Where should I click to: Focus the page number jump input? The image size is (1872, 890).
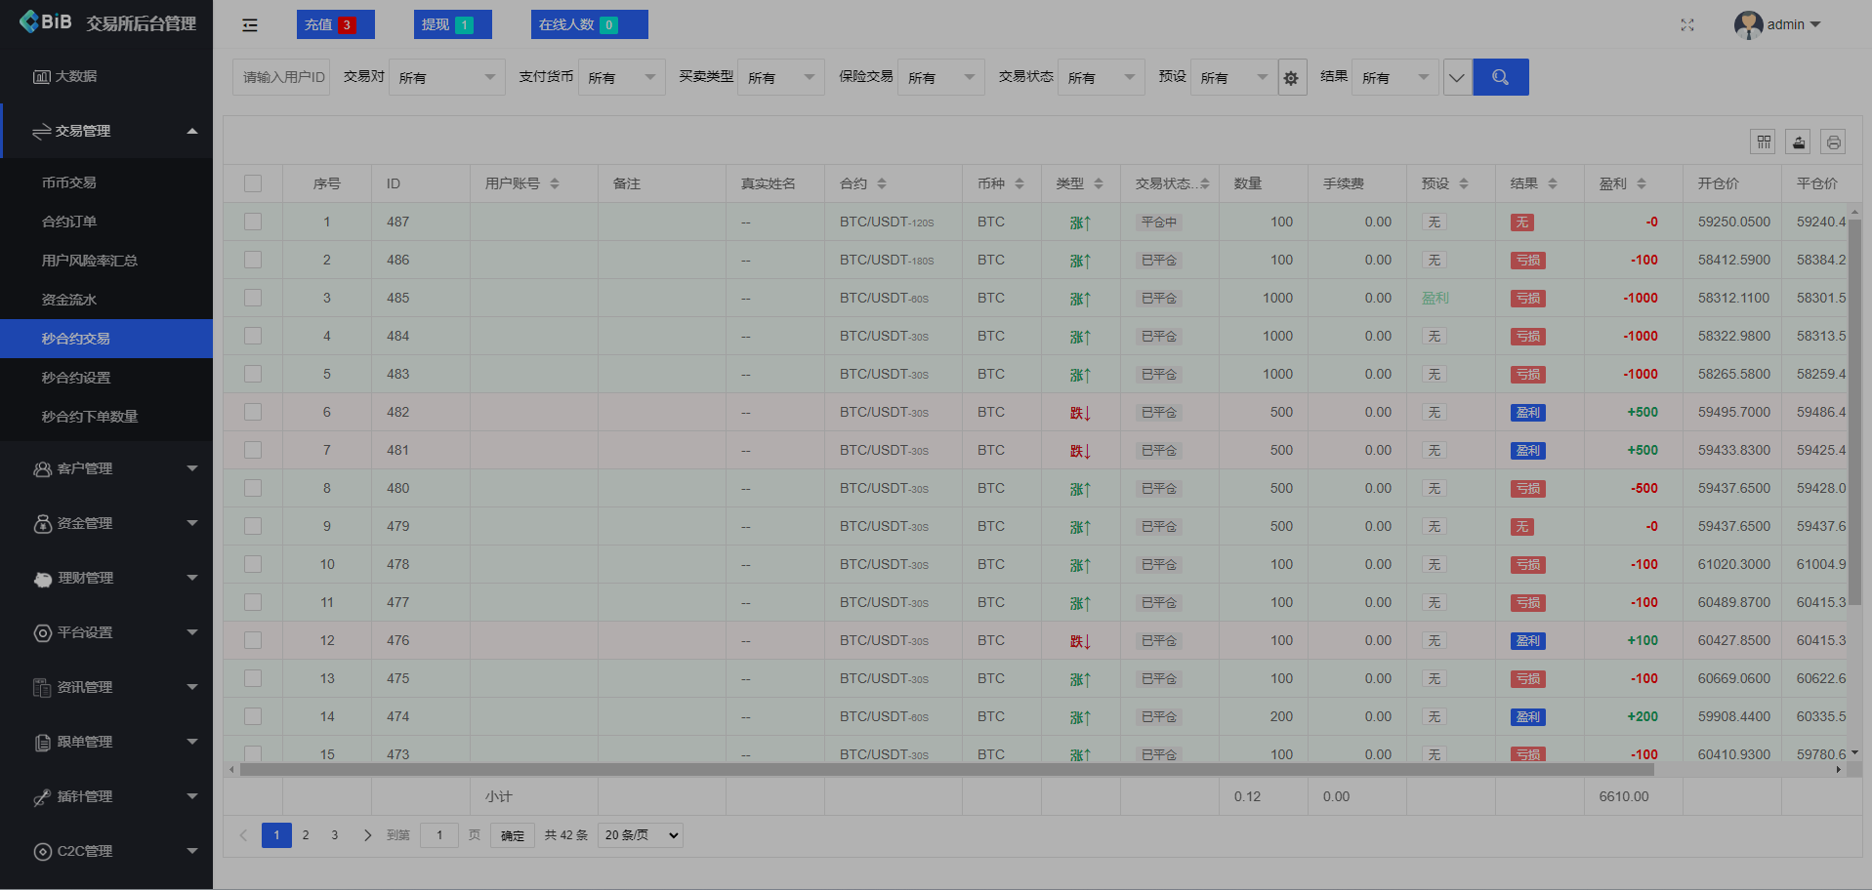[439, 835]
